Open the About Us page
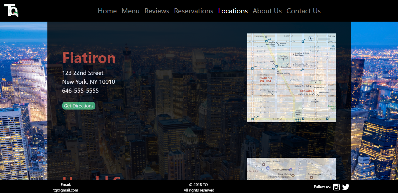Image resolution: width=398 pixels, height=193 pixels. (267, 11)
